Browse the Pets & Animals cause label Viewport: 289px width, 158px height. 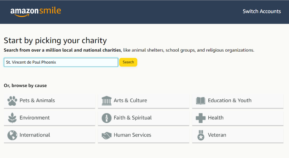pyautogui.click(x=37, y=100)
